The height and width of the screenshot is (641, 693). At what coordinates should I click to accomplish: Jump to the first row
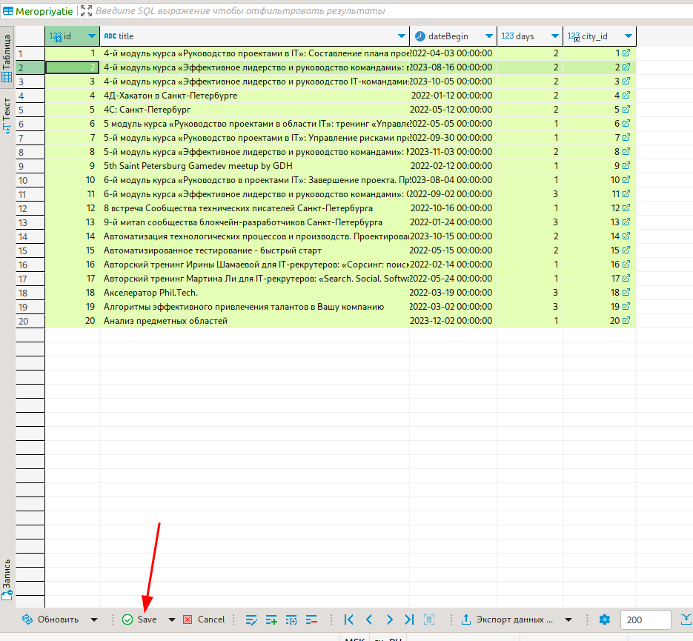tap(349, 620)
